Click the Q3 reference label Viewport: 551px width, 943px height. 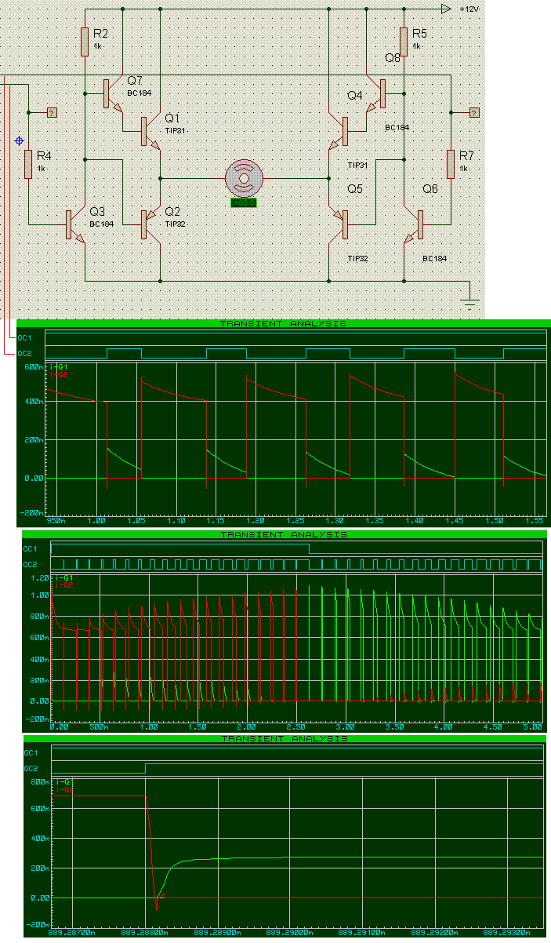point(97,212)
